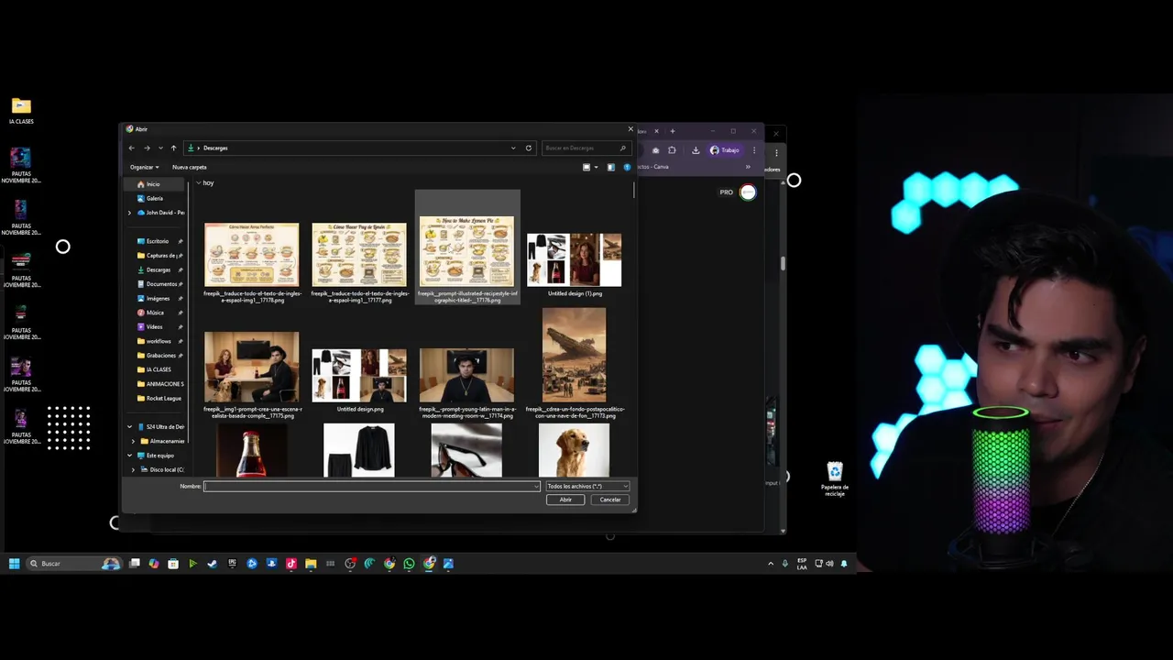1173x660 pixels.
Task: Change the file view layout icon
Action: click(x=586, y=167)
